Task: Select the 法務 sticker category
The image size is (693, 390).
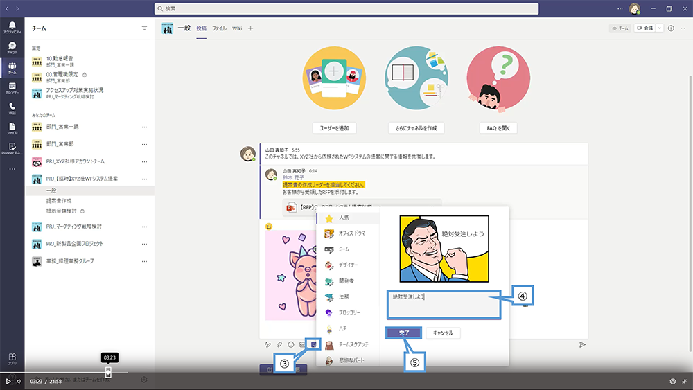Action: tap(348, 296)
